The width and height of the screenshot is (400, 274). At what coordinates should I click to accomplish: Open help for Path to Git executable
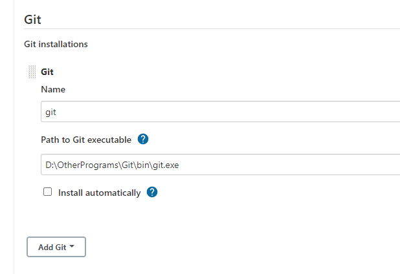click(x=143, y=139)
